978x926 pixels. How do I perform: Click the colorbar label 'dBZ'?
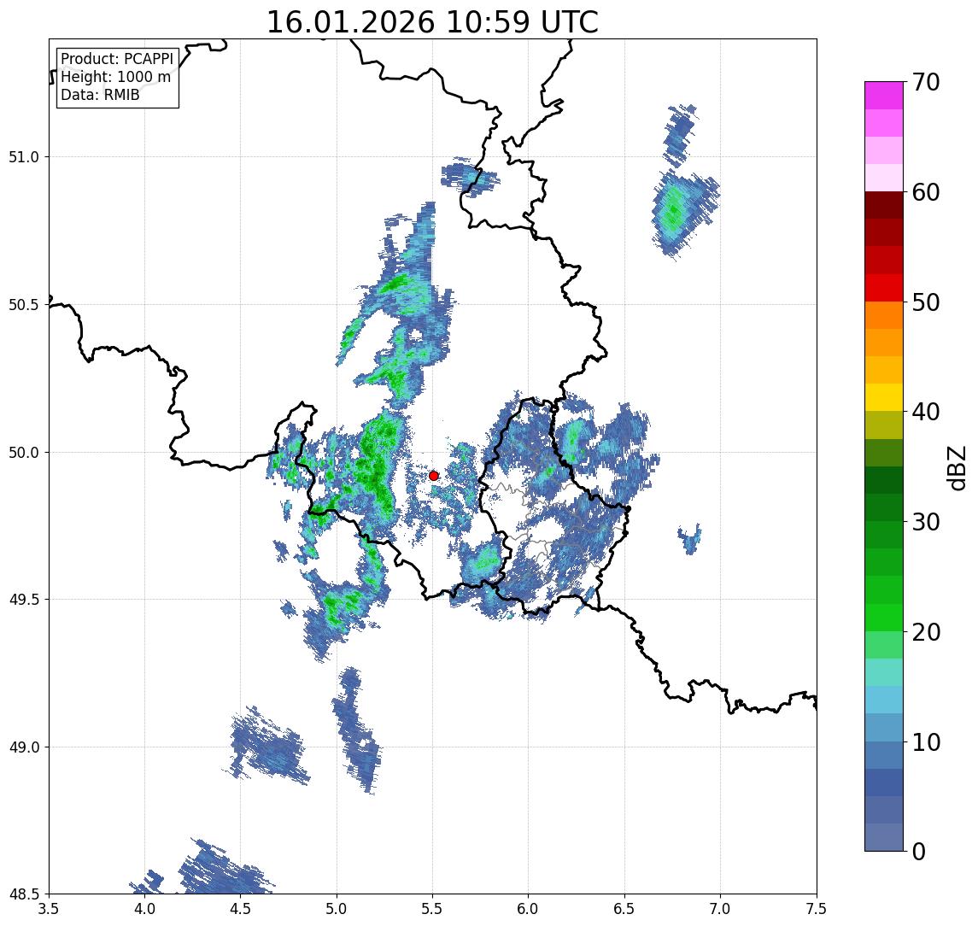pos(956,467)
